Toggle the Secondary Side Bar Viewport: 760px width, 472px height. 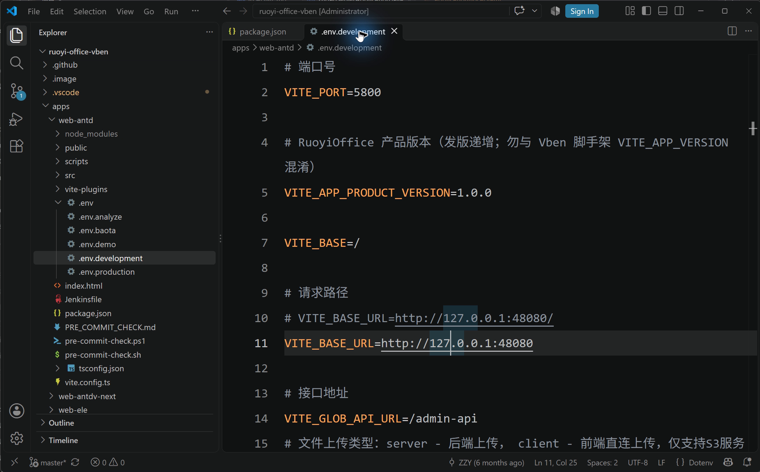pyautogui.click(x=679, y=11)
